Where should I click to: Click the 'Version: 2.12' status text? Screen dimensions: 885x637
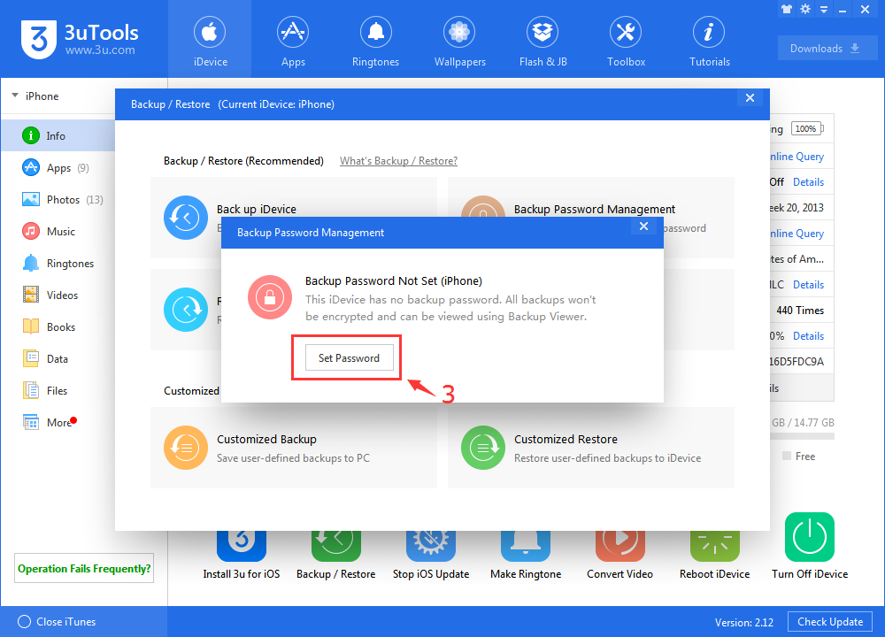coord(744,622)
